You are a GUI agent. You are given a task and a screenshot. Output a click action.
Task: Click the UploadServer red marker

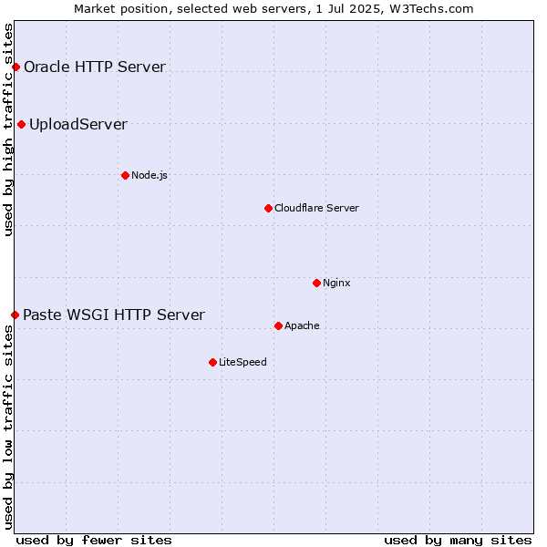point(21,125)
